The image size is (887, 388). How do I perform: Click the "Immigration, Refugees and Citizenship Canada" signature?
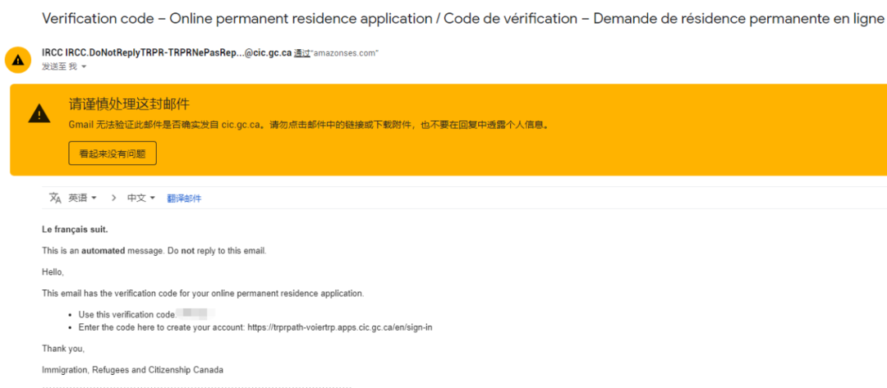tap(132, 371)
